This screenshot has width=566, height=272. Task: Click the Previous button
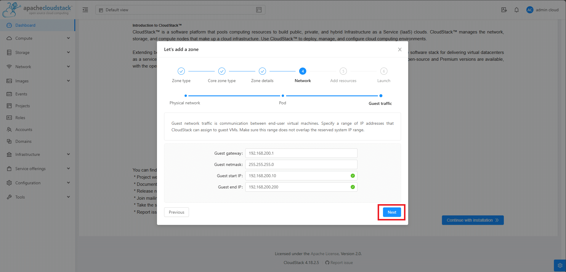coord(177,212)
